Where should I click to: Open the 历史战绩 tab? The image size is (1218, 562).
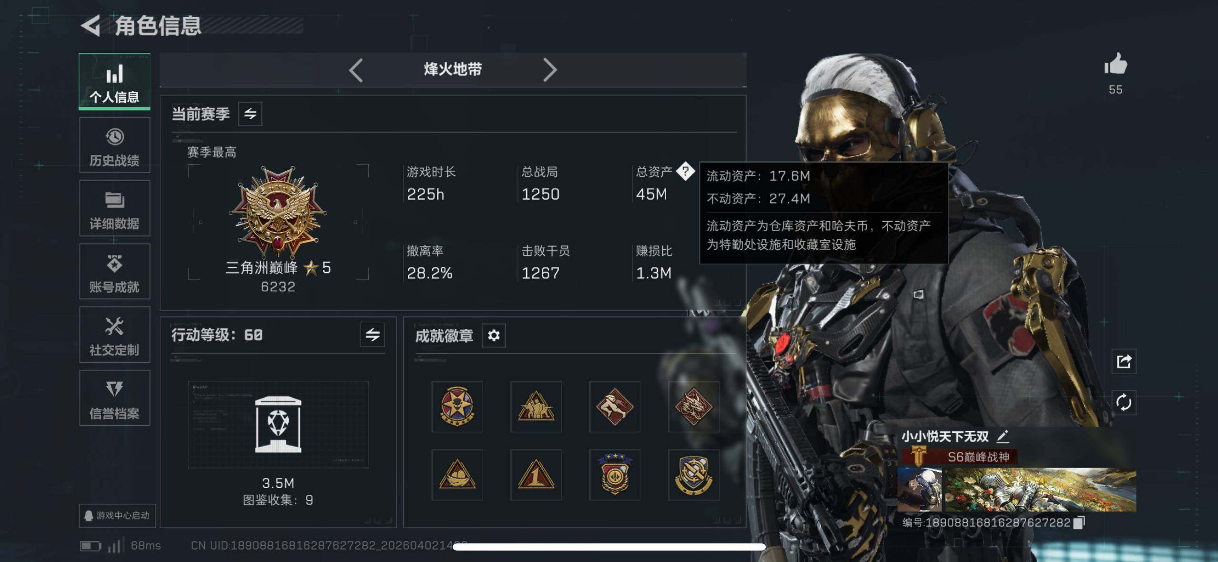[x=115, y=145]
